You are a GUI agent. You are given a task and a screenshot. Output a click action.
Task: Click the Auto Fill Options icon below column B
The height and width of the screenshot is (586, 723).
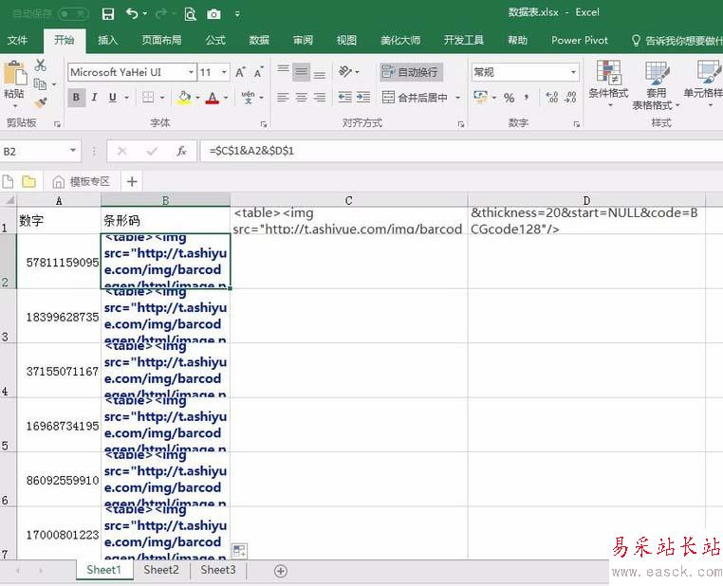point(239,551)
